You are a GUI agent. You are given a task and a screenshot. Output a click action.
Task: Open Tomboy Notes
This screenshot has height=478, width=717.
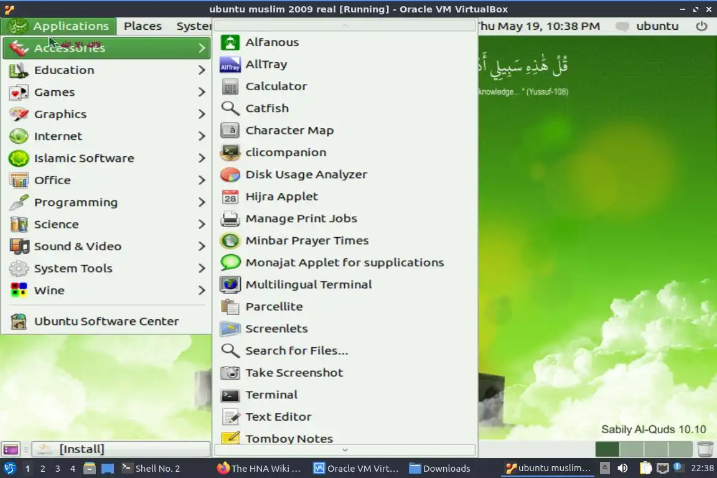[x=345, y=438]
